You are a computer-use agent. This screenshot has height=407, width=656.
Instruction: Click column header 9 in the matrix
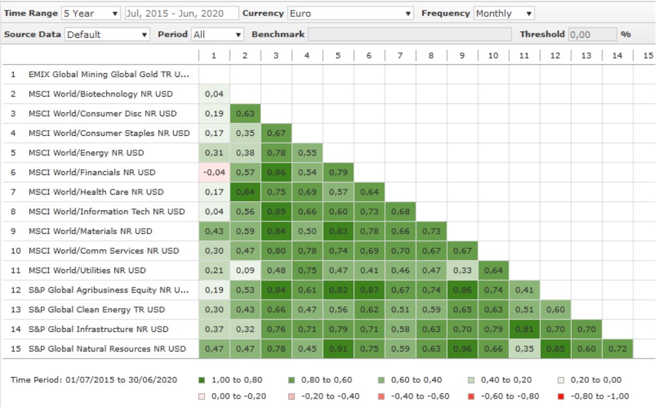[462, 56]
